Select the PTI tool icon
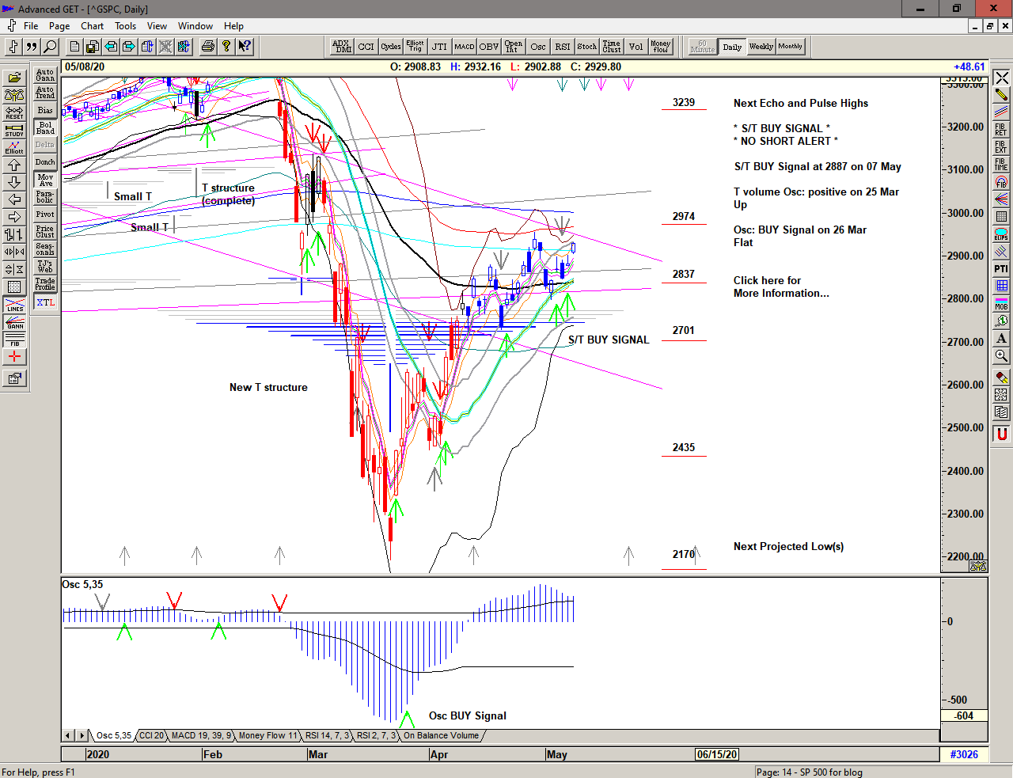1013x778 pixels. 1001,269
